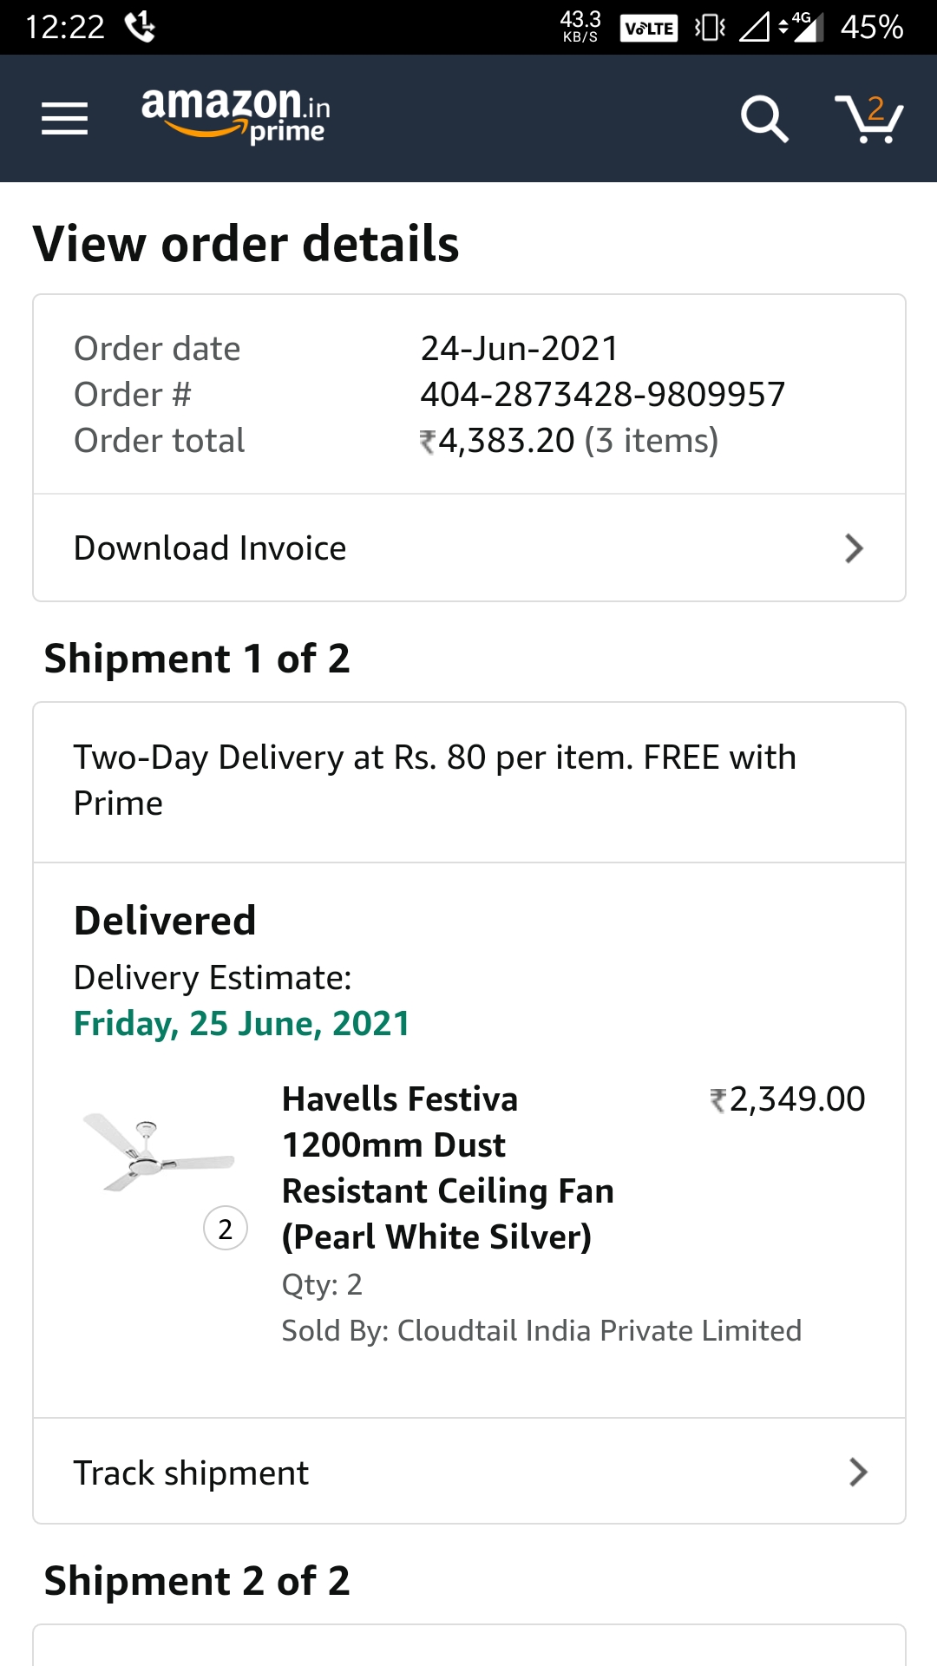Open the hamburger navigation menu
937x1666 pixels.
click(x=65, y=118)
